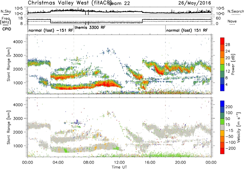Click the "60" Nave axis tick
Viewport: 244px width, 169px height.
(218, 18)
